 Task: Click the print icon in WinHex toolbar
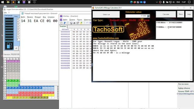tap(71, 23)
